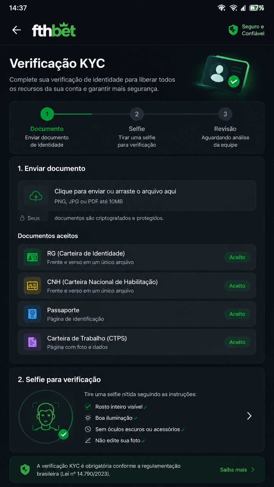This screenshot has width=274, height=487.
Task: Tap the blue Passaporte icon
Action: (x=32, y=314)
